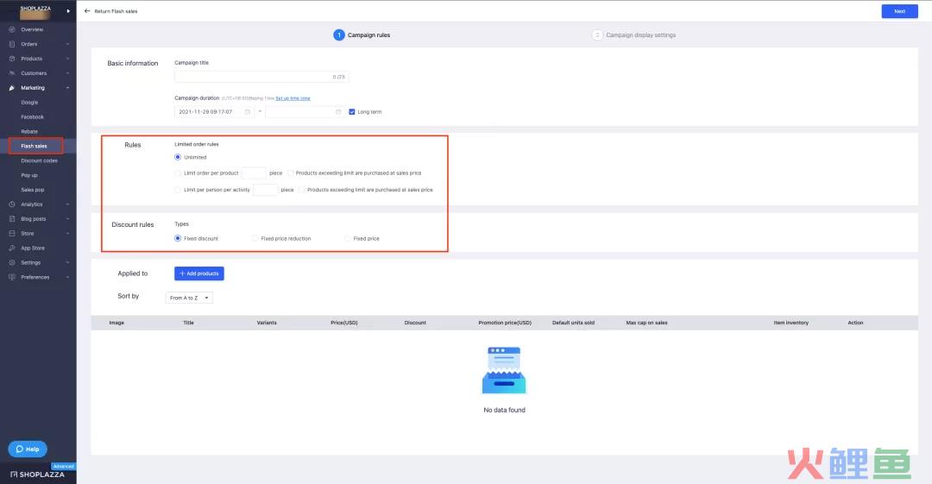Click the Next button
The image size is (932, 484).
(899, 11)
